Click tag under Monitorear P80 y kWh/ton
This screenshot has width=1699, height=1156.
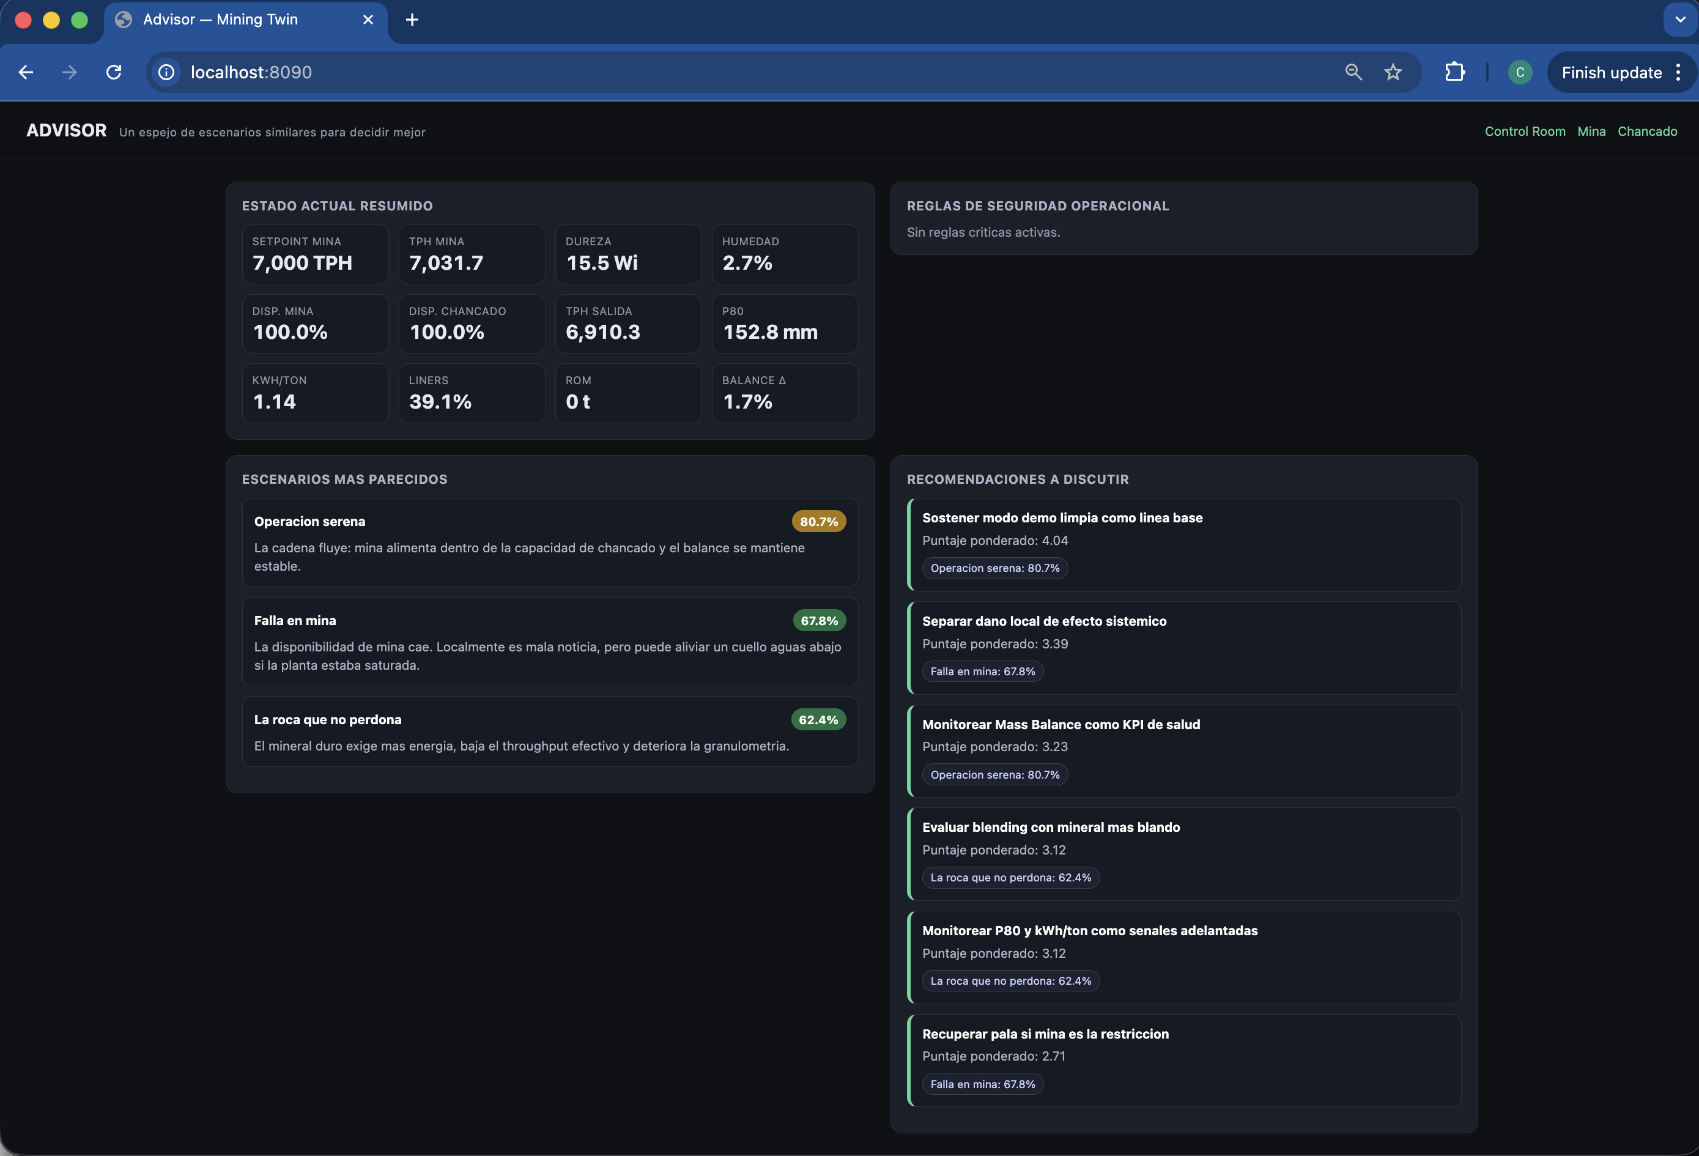1010,980
